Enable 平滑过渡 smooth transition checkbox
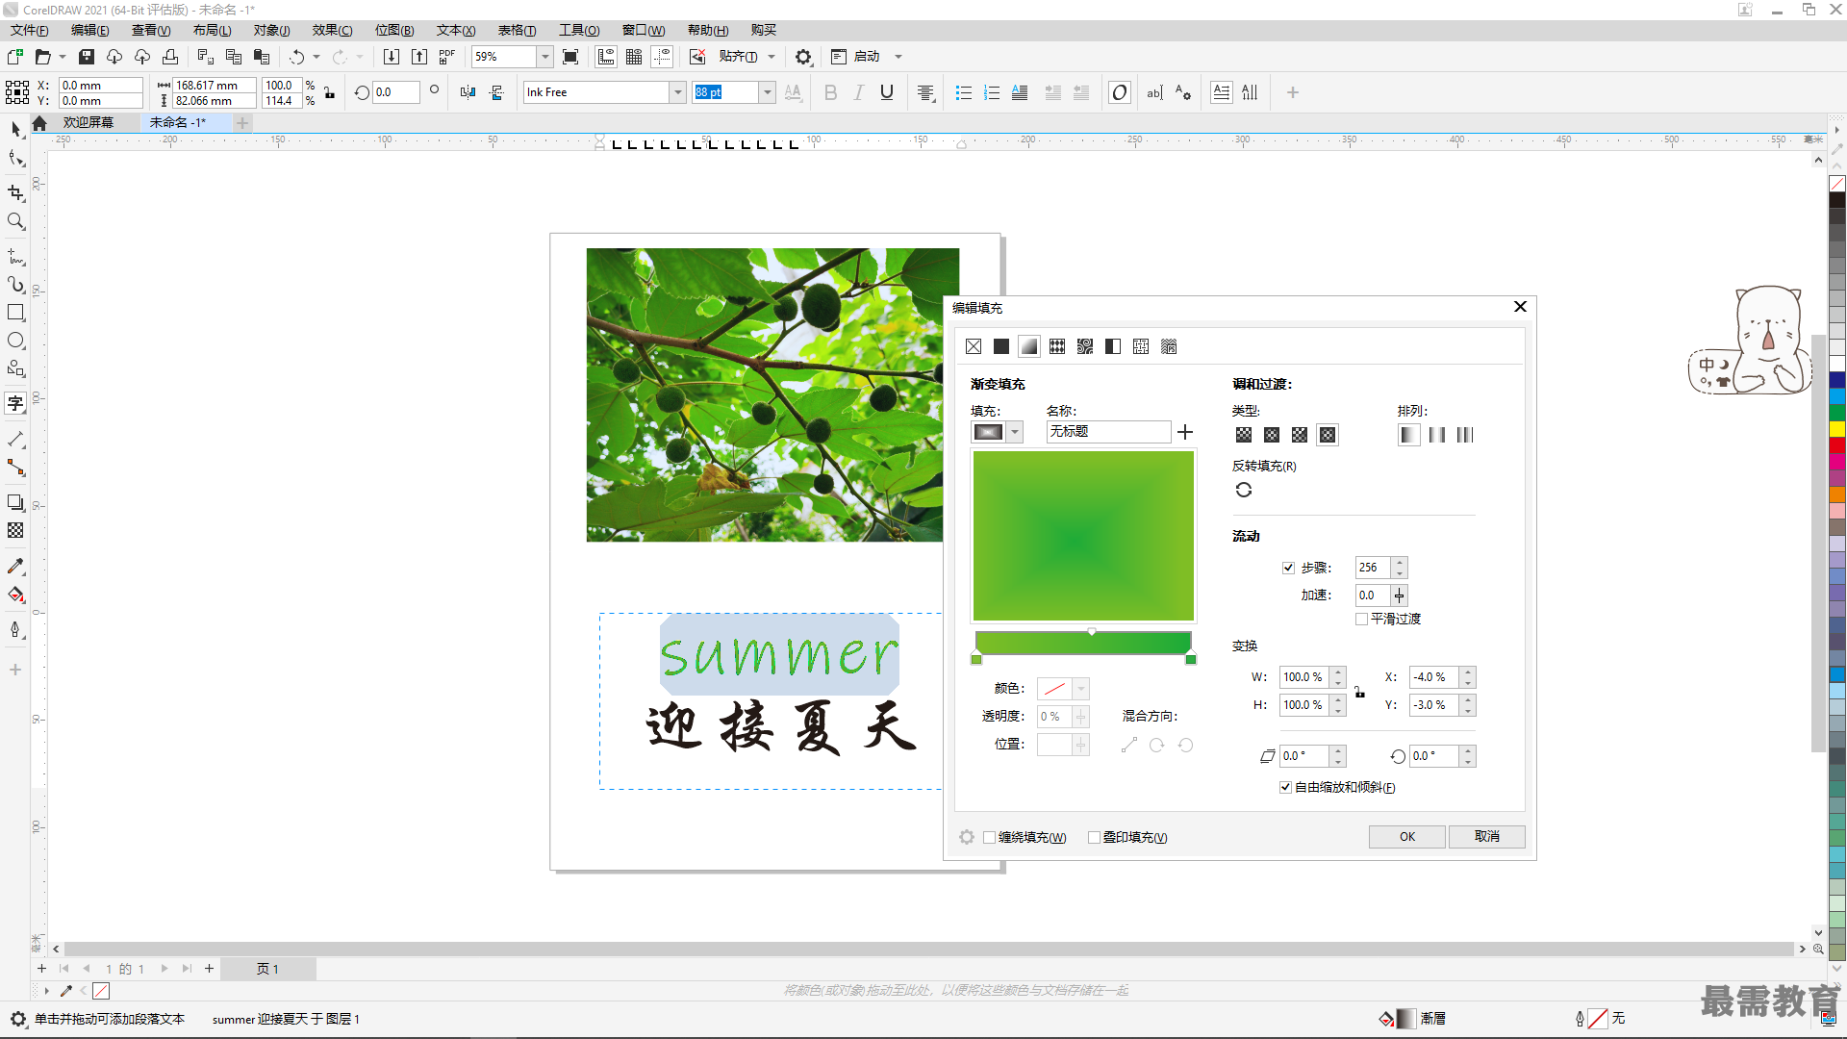Screen dimensions: 1847x1039 click(x=1362, y=619)
